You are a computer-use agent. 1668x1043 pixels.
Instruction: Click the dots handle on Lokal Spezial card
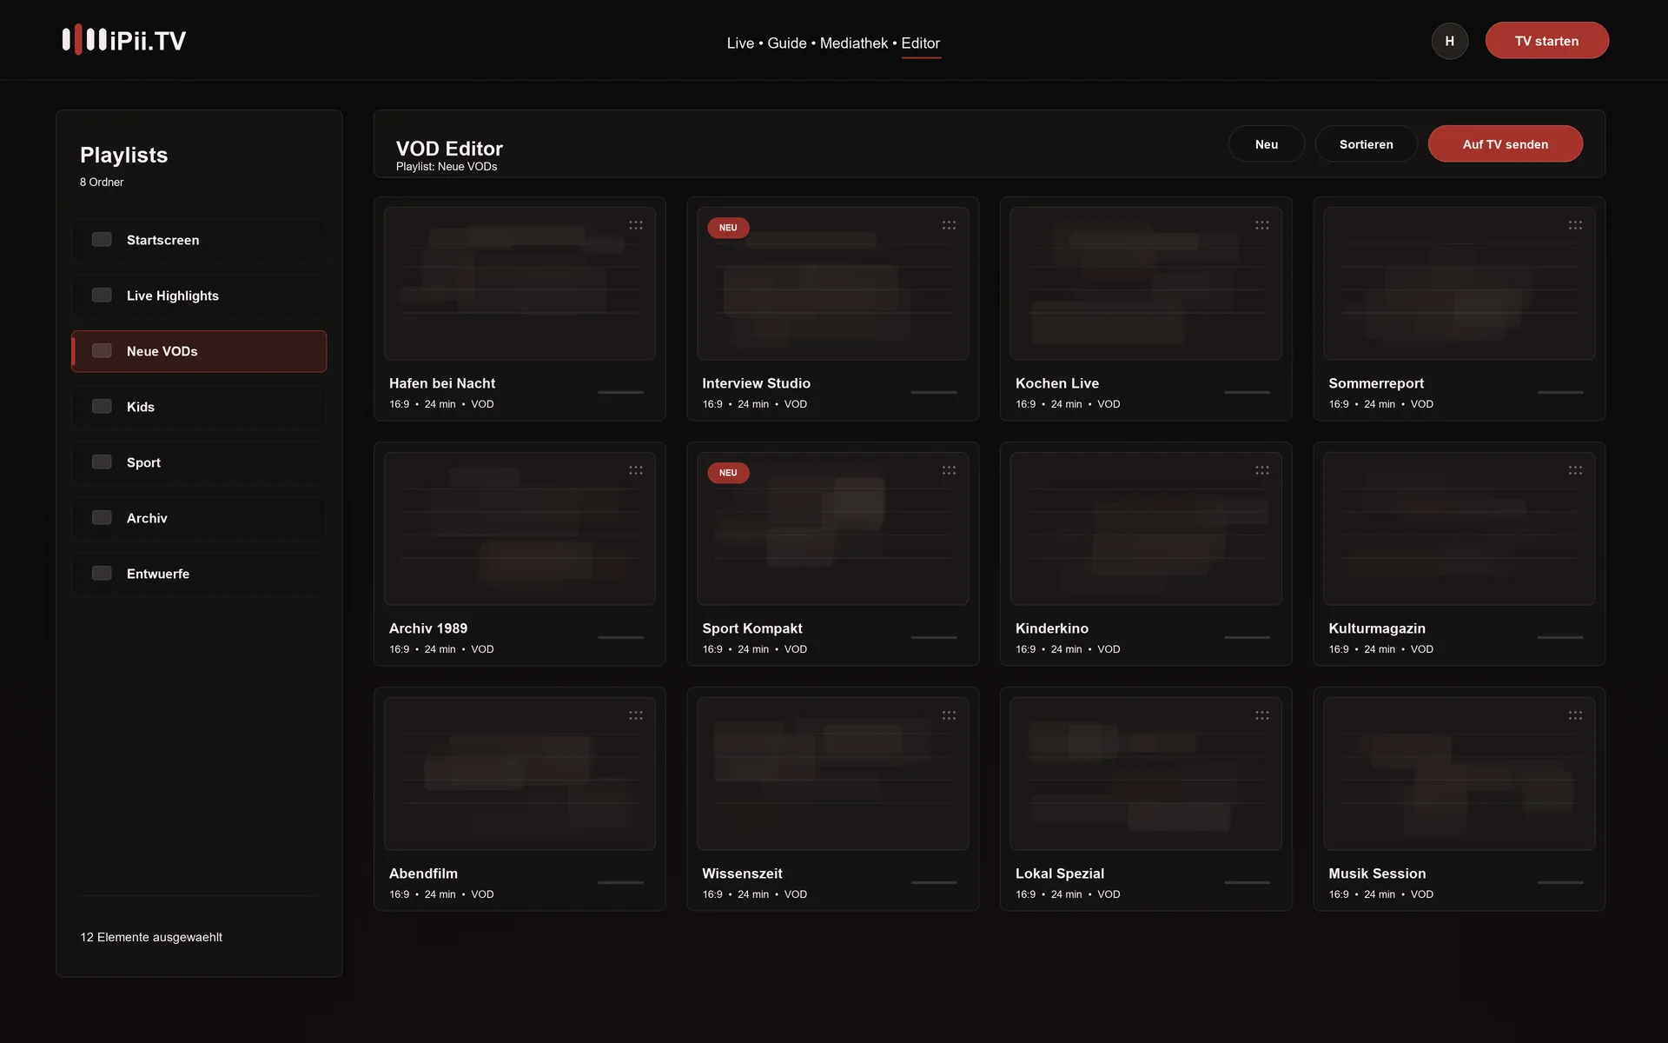coord(1262,715)
